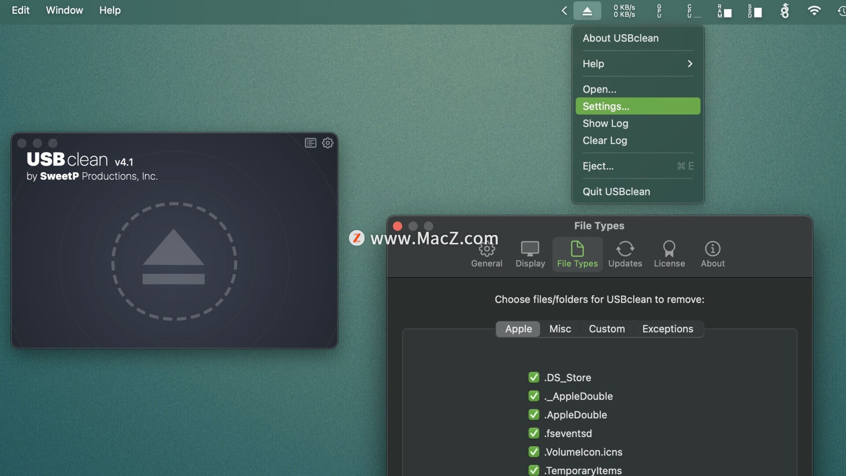
Task: Choose Eject... from the menu
Action: [638, 166]
